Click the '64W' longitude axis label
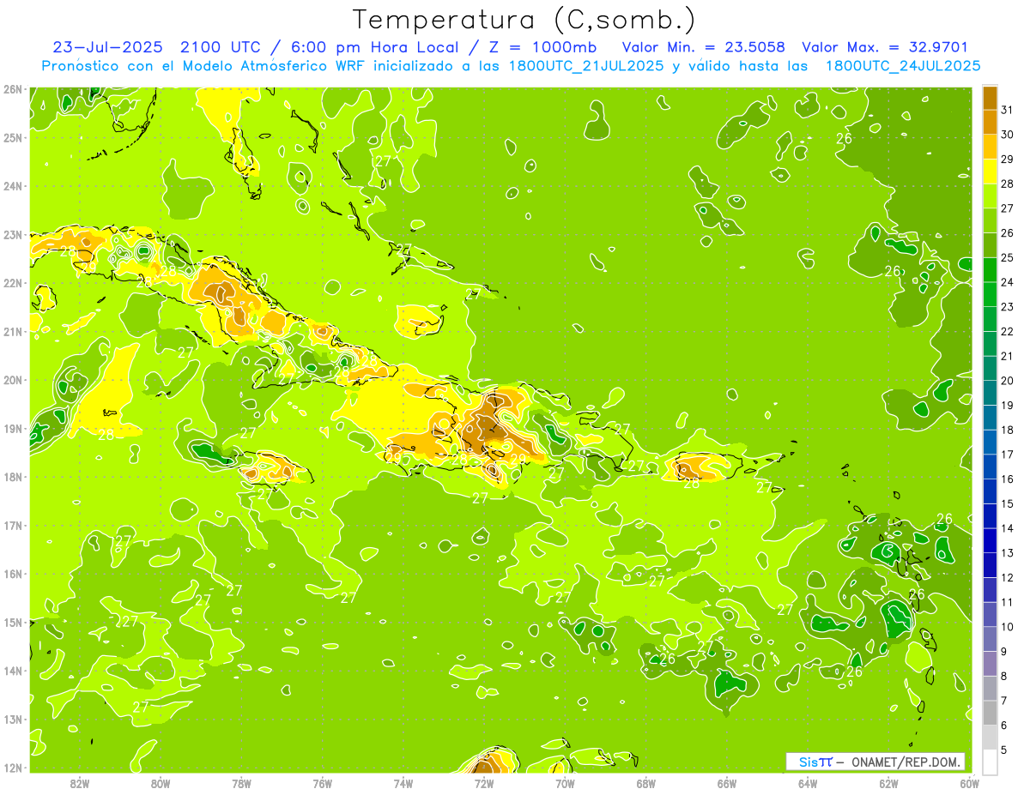 (807, 783)
